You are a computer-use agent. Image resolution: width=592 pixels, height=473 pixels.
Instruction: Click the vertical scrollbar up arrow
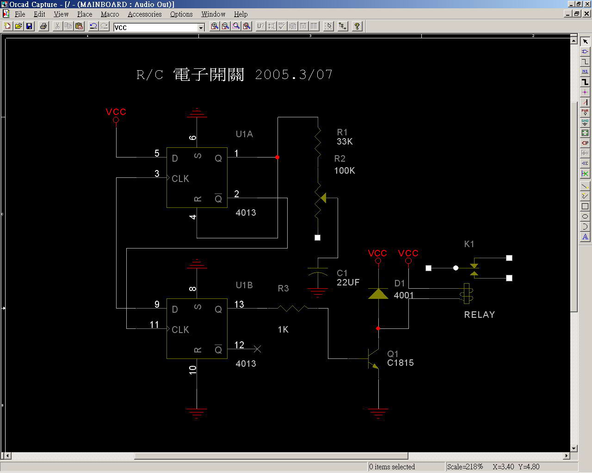574,41
